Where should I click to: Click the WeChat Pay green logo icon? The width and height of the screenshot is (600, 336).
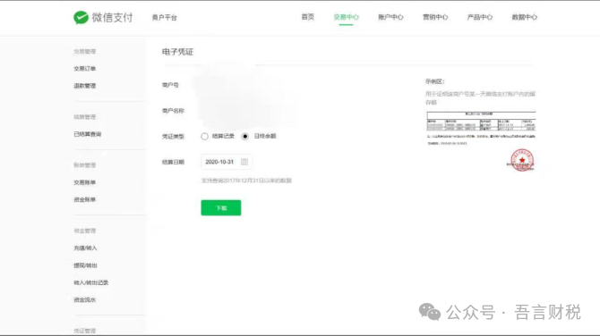point(81,17)
